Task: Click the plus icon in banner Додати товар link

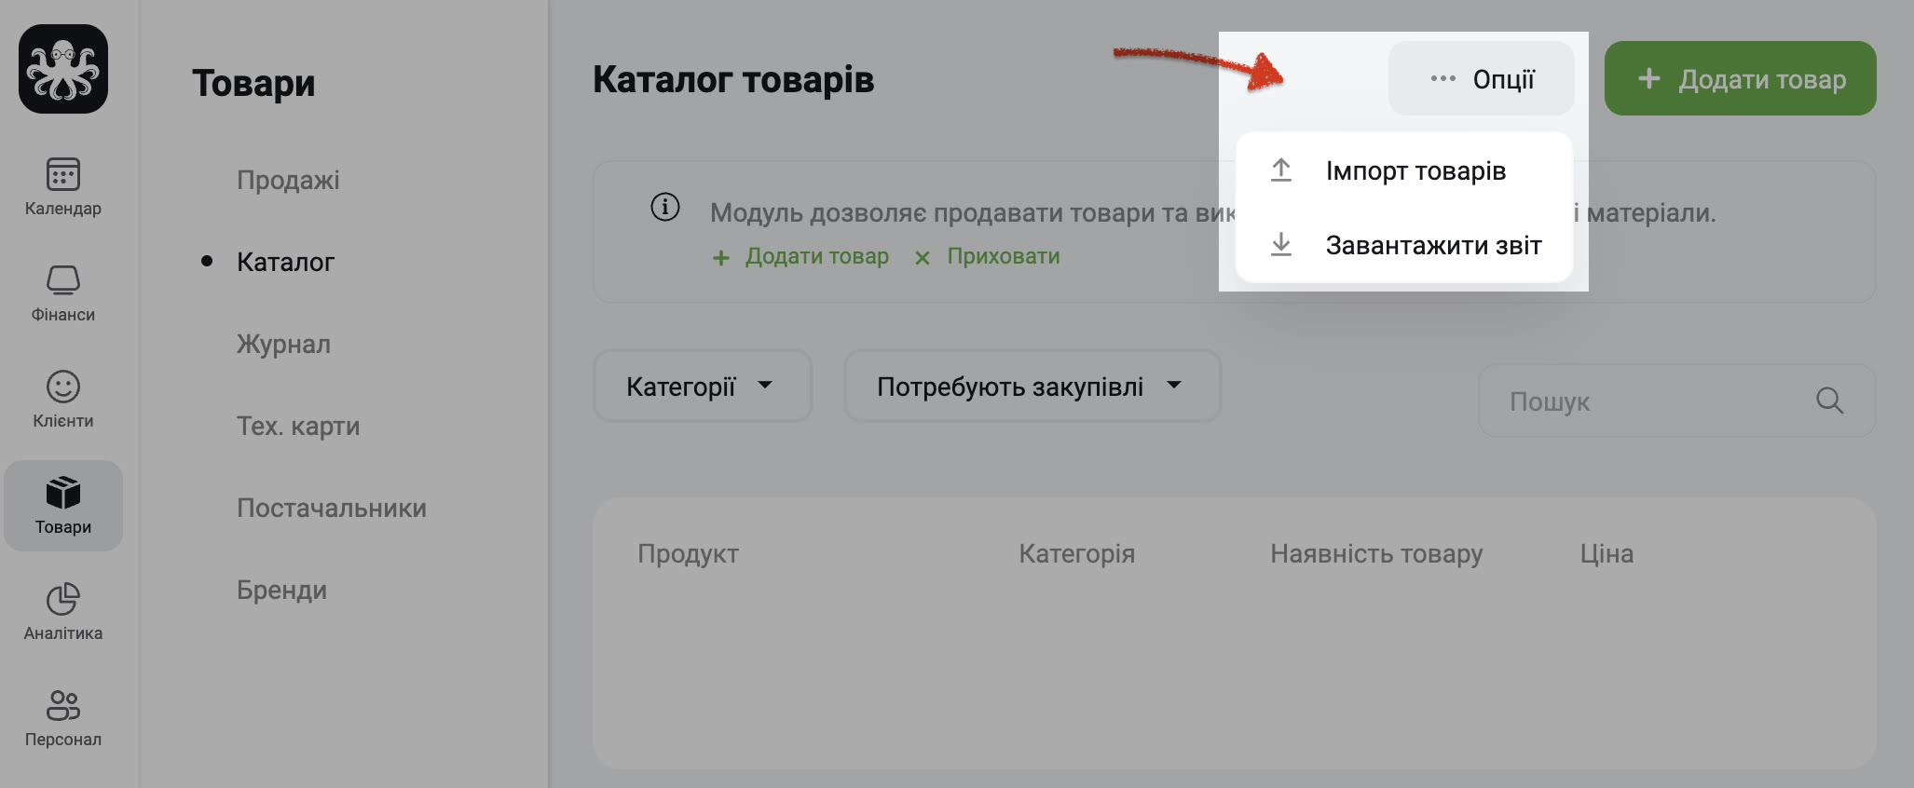Action: (720, 258)
